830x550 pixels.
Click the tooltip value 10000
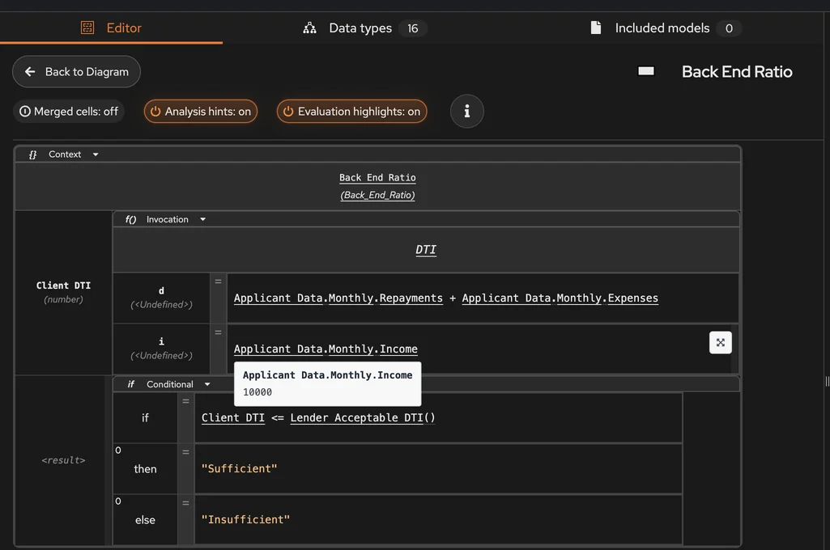258,392
